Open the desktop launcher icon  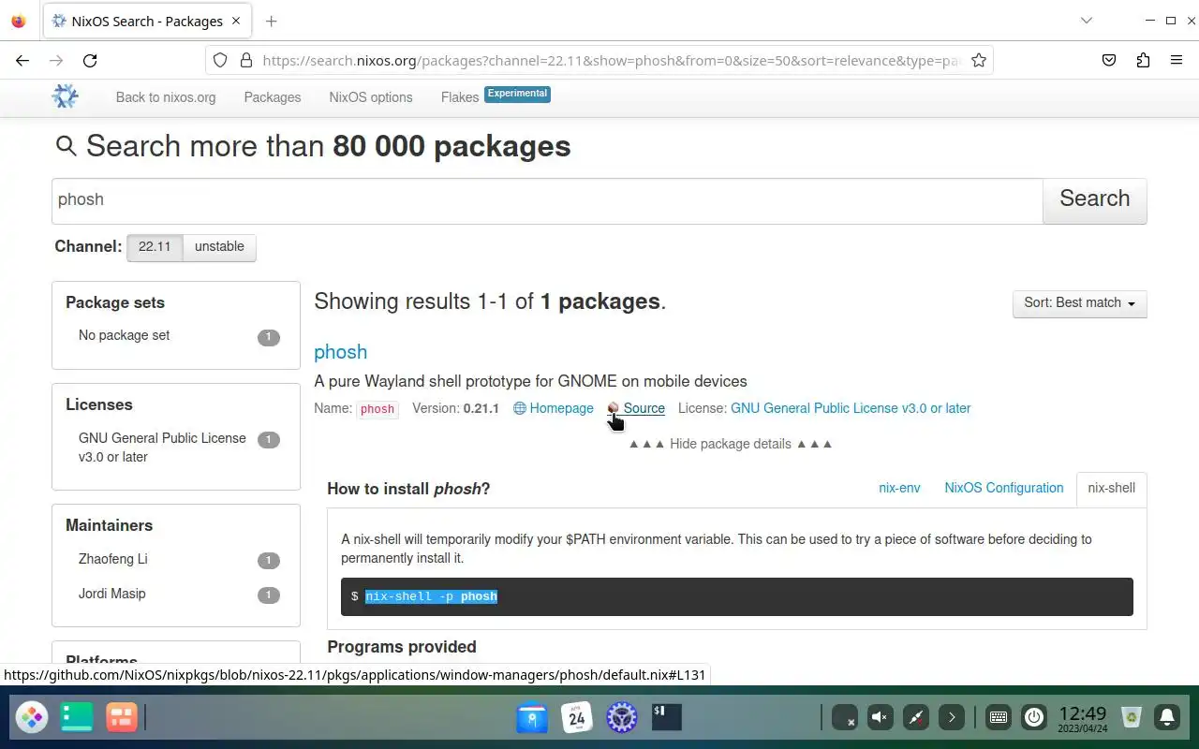(x=32, y=718)
